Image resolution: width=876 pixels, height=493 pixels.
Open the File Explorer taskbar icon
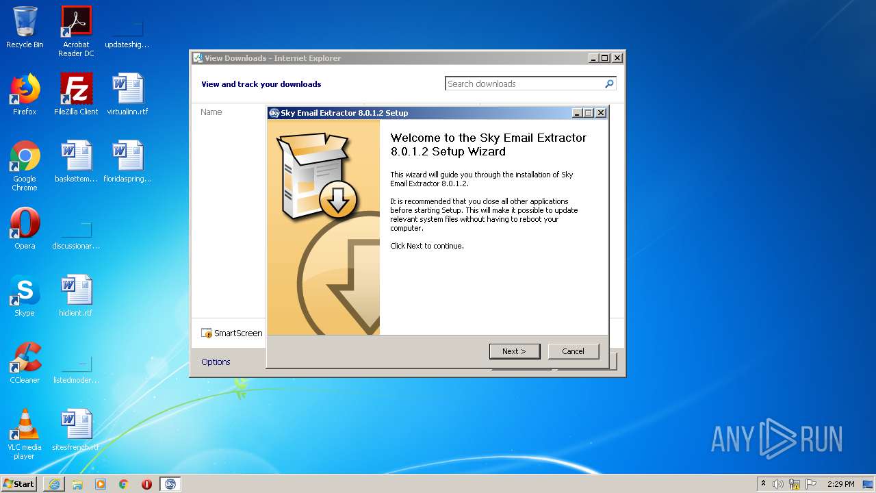click(x=77, y=484)
